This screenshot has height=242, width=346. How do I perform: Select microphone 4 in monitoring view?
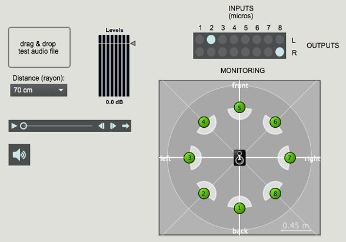pyautogui.click(x=204, y=122)
